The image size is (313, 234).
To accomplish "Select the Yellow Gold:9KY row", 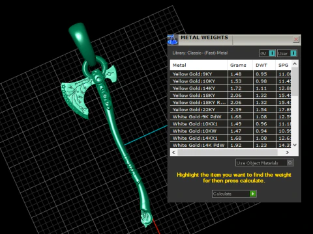I will (230, 74).
